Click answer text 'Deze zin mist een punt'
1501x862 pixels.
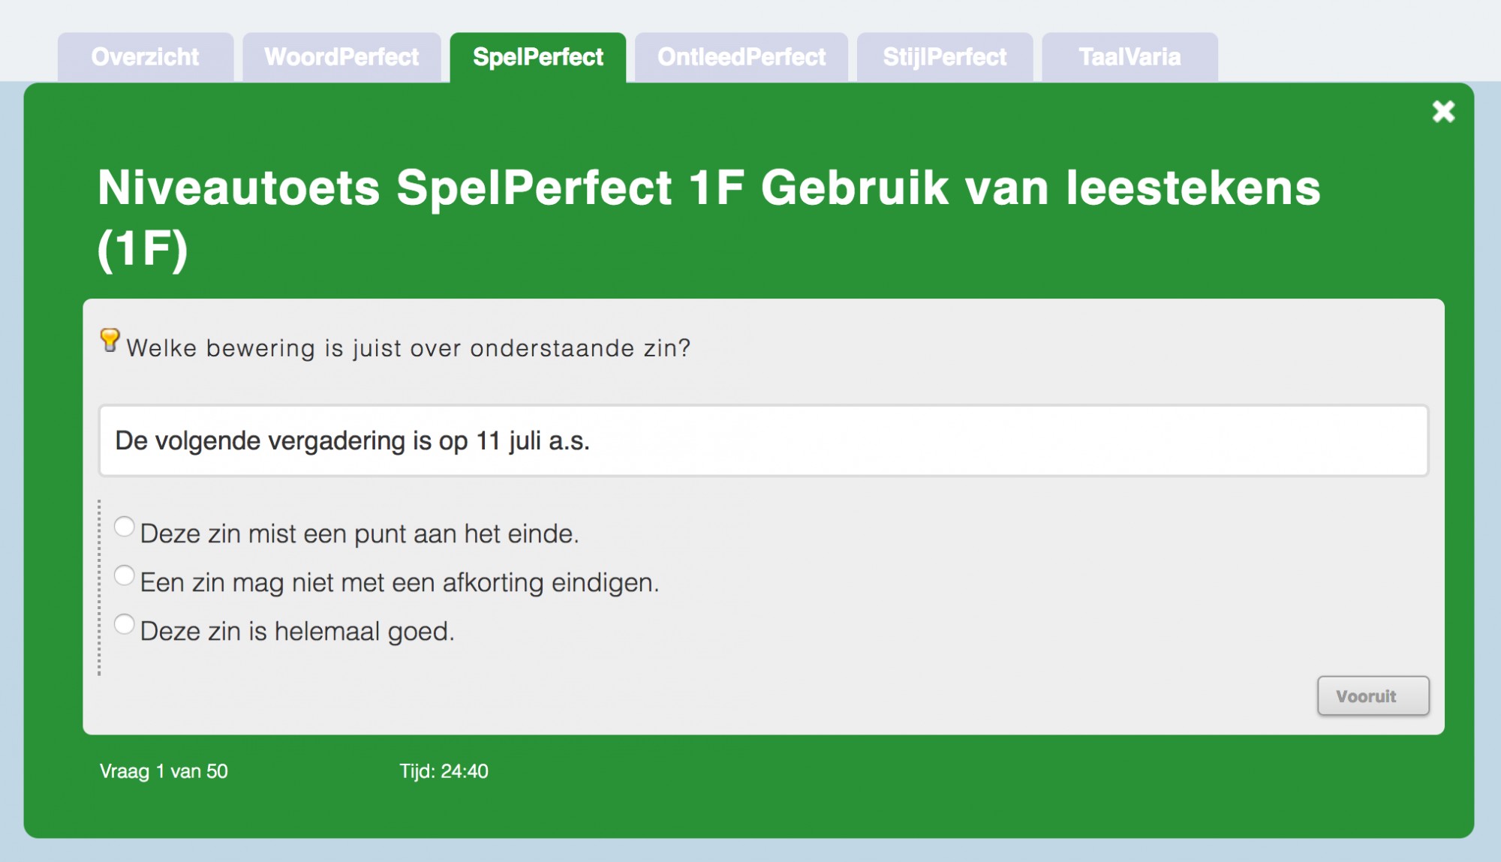click(x=359, y=534)
